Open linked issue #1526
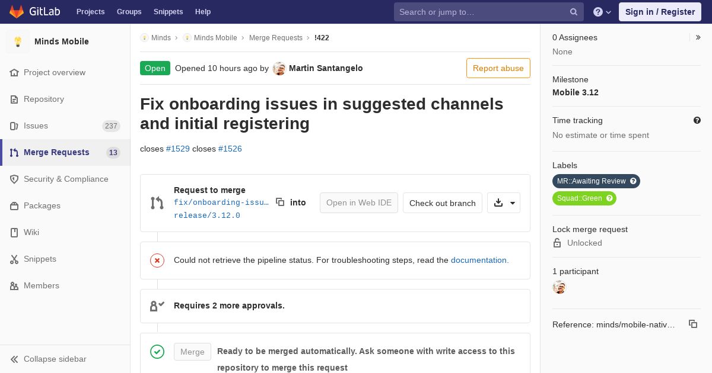The image size is (712, 373). [x=230, y=149]
